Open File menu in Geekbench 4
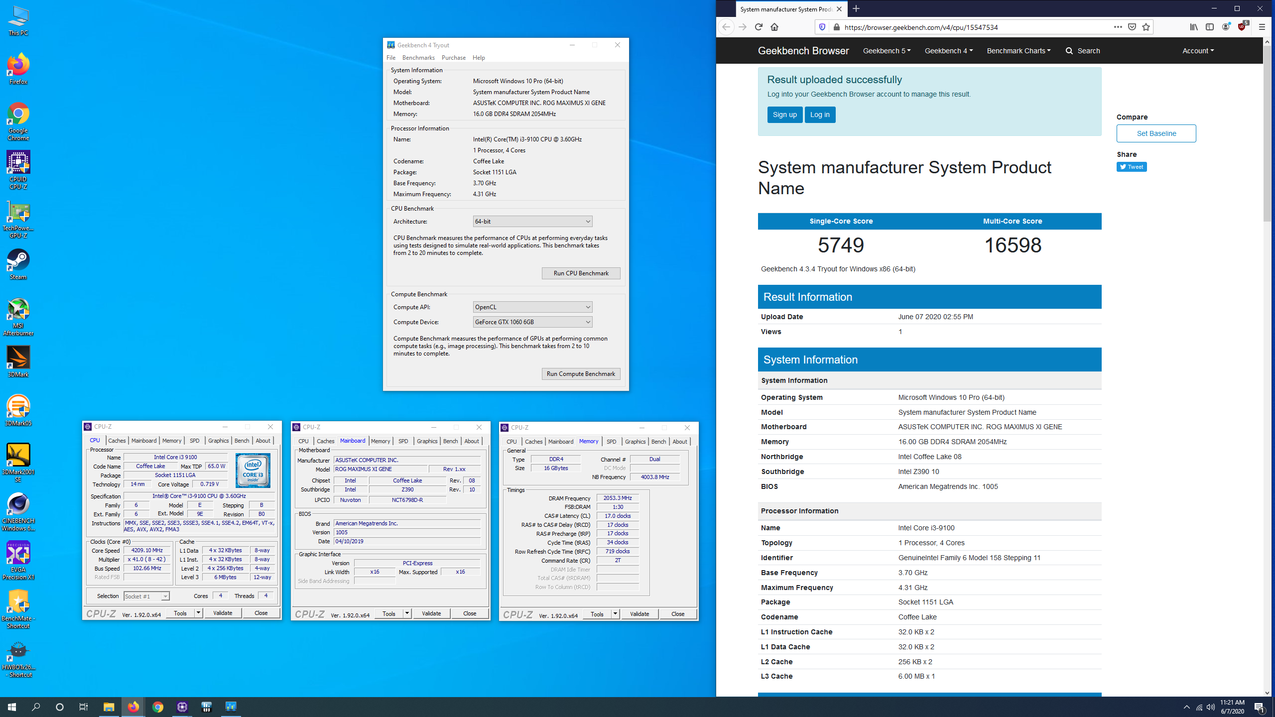1275x717 pixels. click(x=391, y=58)
